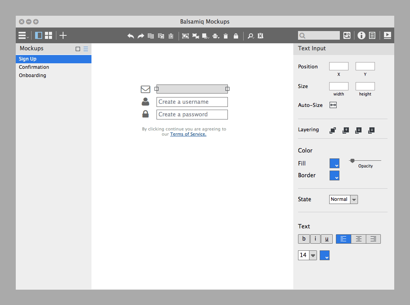
Task: Enable Auto-Size for the text input
Action: pyautogui.click(x=333, y=105)
